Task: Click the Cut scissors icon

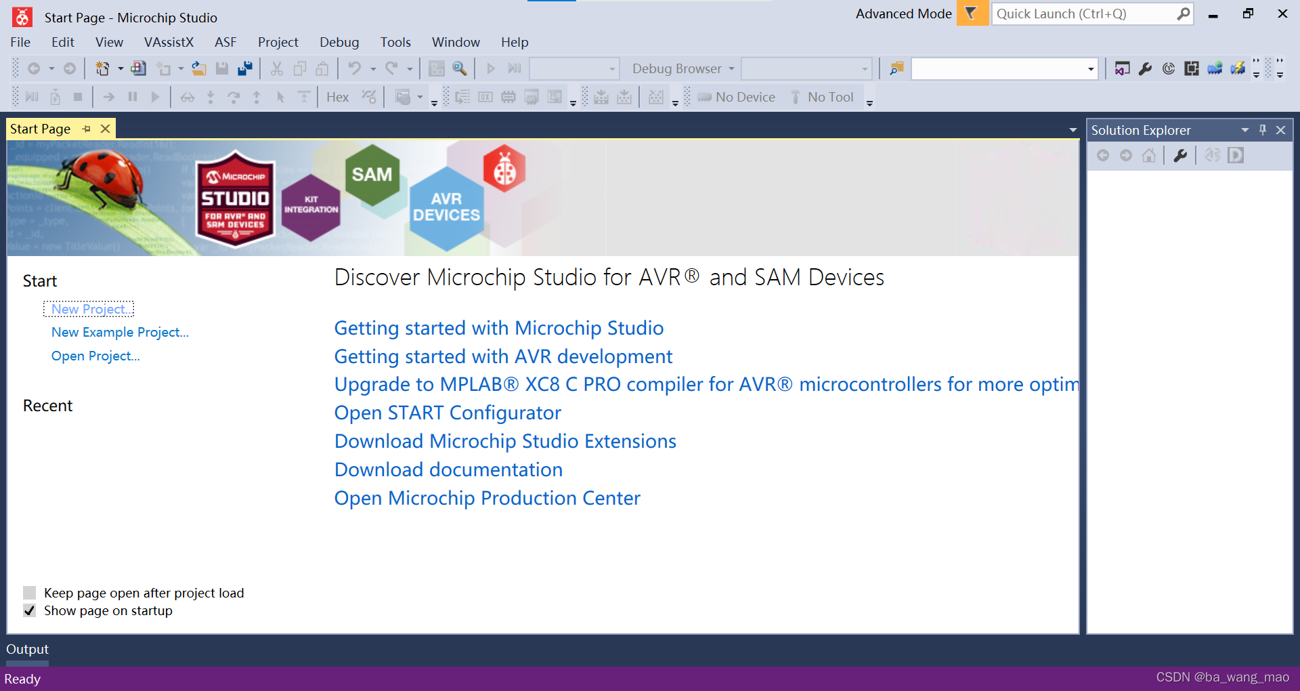Action: (277, 68)
